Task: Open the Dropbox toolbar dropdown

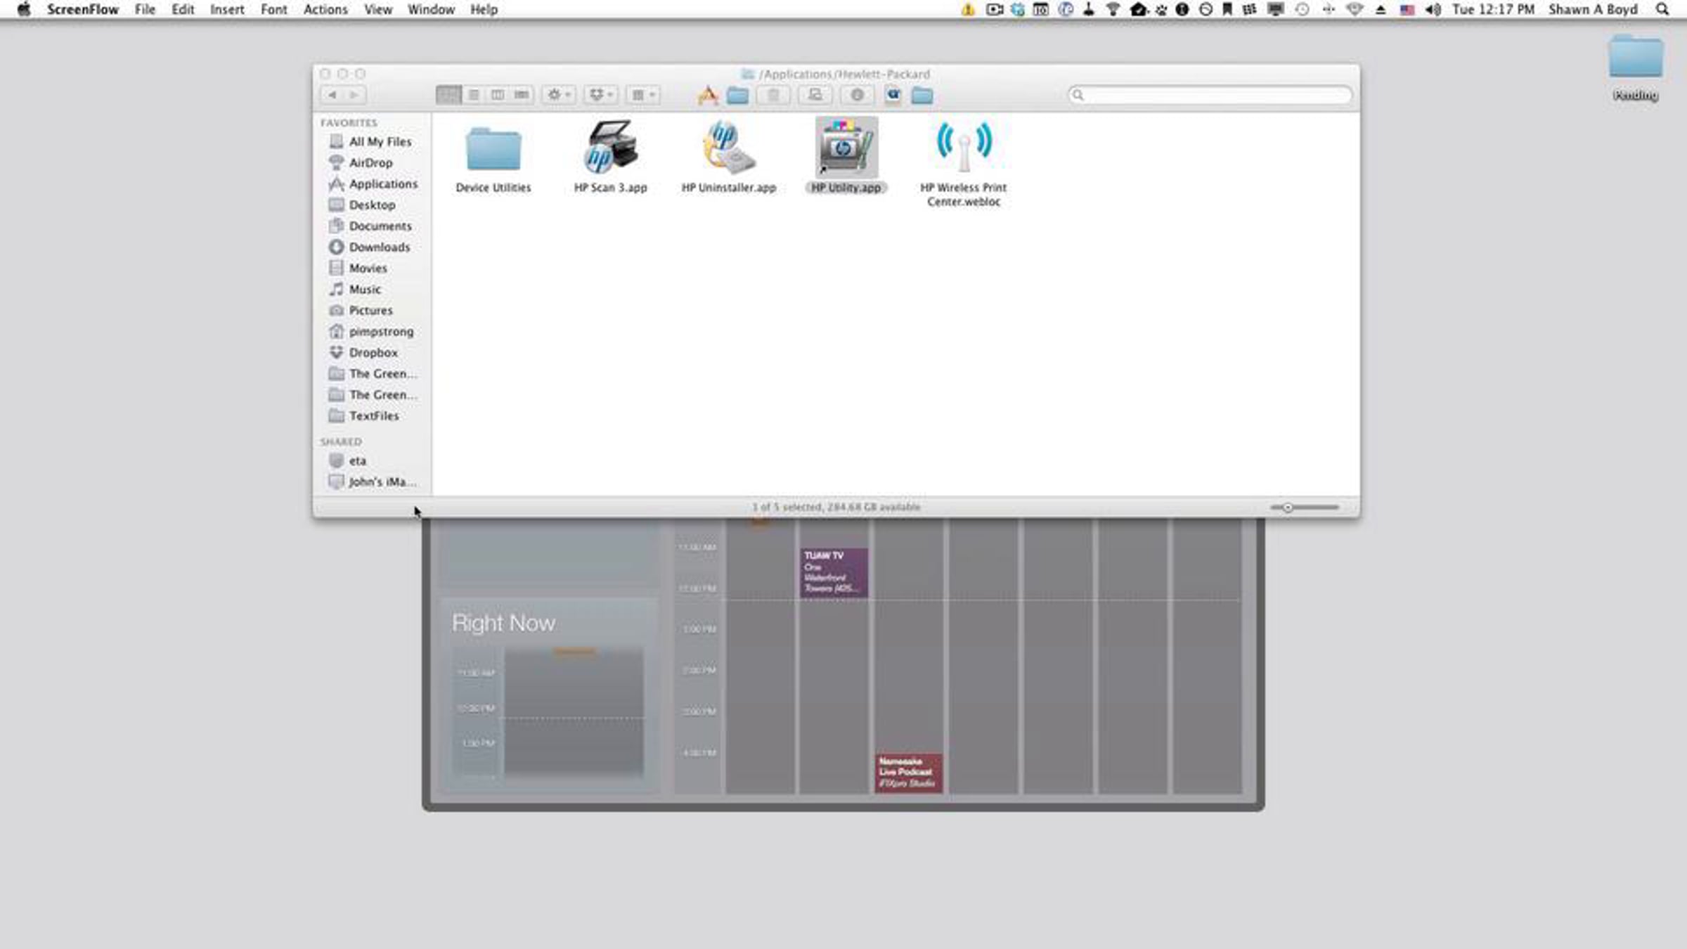Action: (600, 95)
